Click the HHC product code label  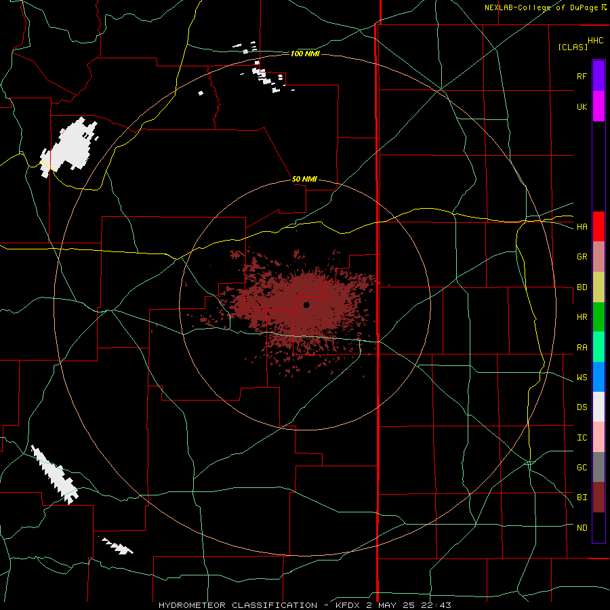(595, 41)
